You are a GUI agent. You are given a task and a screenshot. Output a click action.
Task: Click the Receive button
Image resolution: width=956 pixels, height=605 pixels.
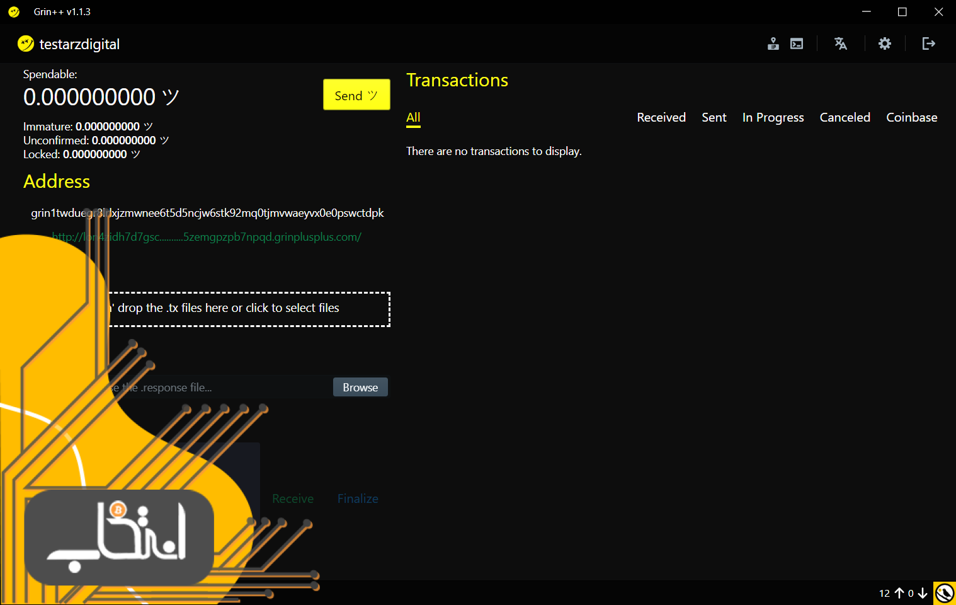(x=293, y=498)
